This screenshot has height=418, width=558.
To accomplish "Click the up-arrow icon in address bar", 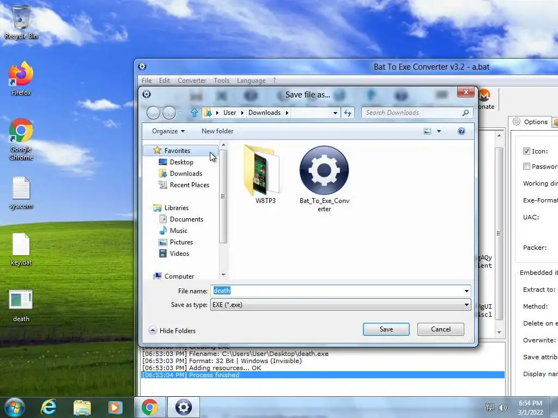I will coord(195,113).
